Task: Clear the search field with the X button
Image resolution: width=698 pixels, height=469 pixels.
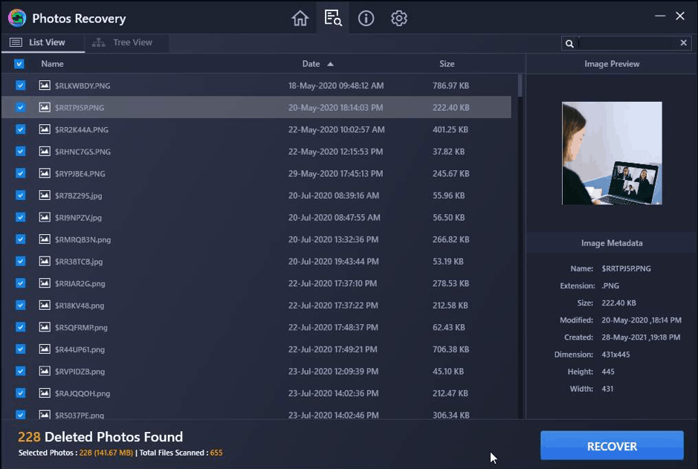Action: pos(683,42)
